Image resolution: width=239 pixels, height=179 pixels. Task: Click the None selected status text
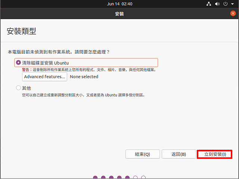point(84,77)
